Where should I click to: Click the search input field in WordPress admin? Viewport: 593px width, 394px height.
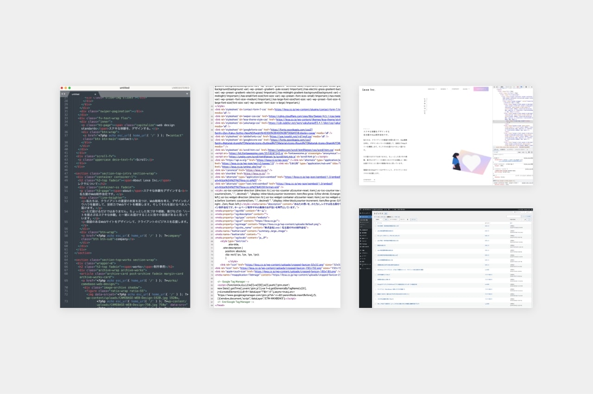coord(512,216)
